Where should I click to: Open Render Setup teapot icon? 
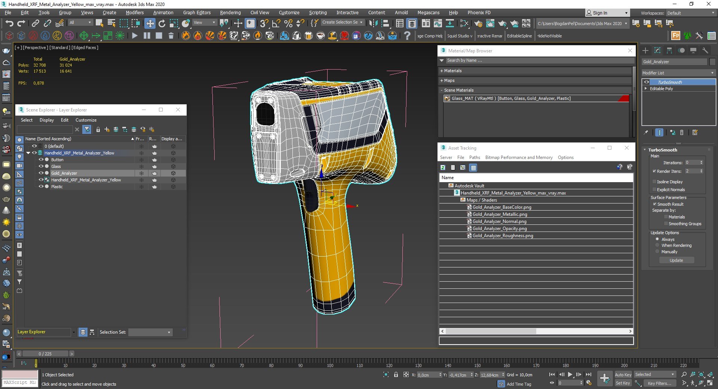point(478,24)
